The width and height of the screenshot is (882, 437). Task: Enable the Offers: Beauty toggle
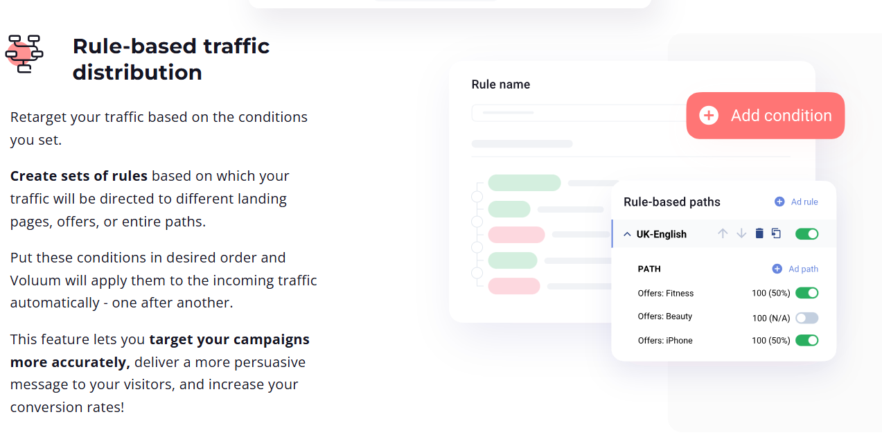point(806,318)
